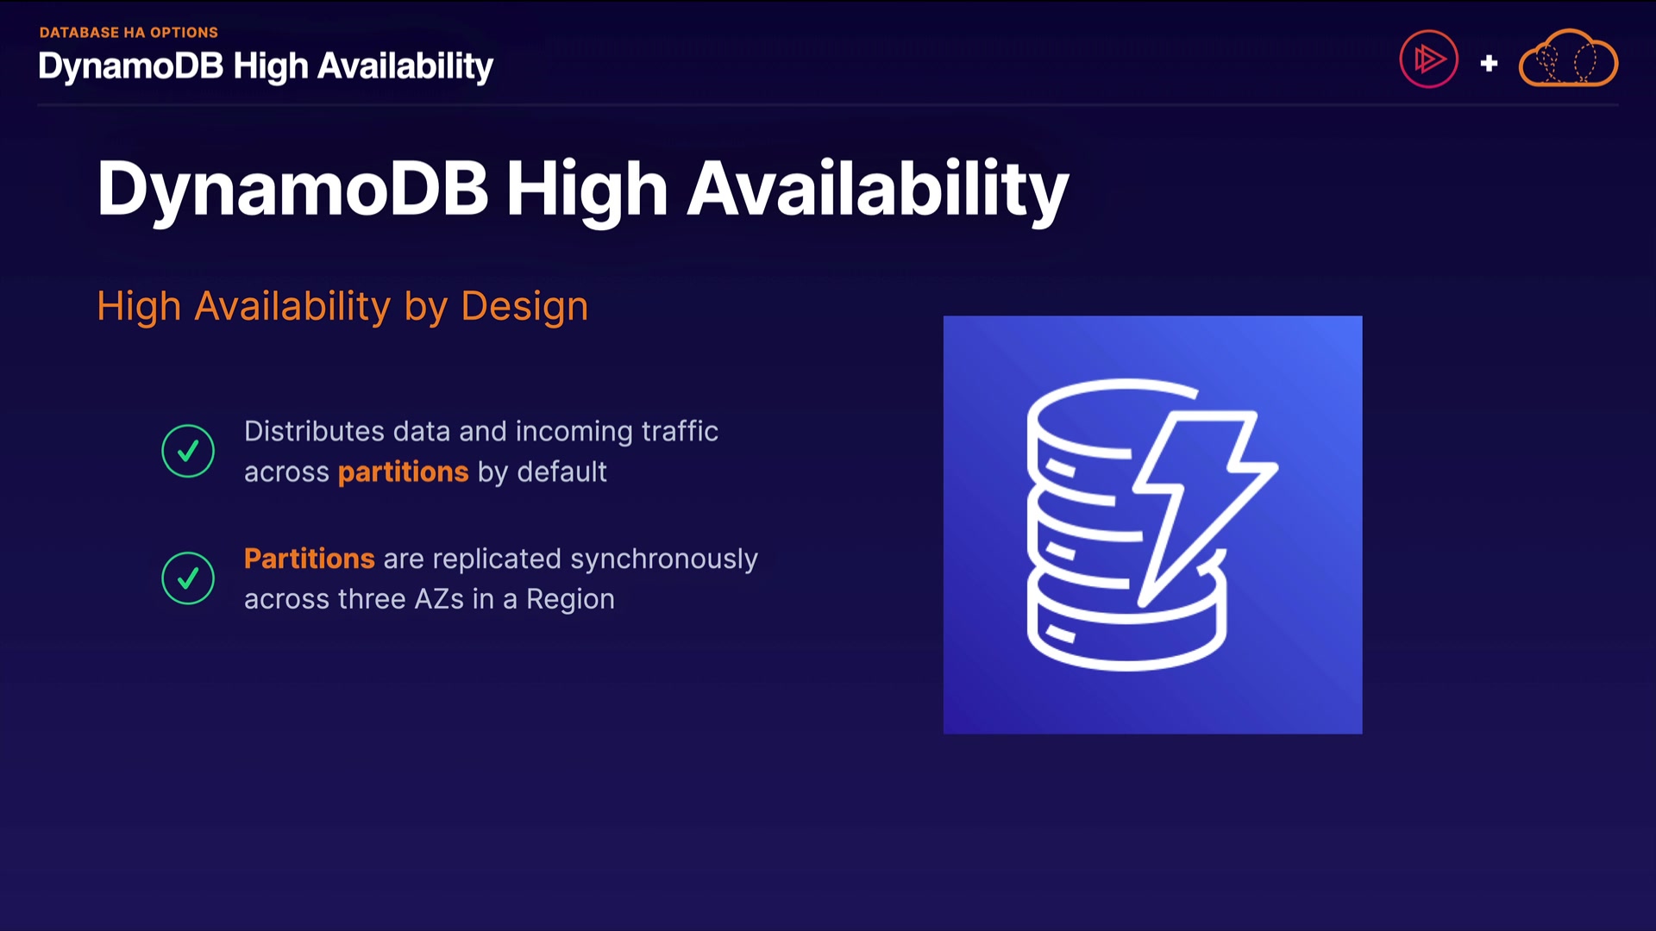Viewport: 1656px width, 931px height.
Task: Click the Pluralsight play logo icon
Action: (x=1428, y=59)
